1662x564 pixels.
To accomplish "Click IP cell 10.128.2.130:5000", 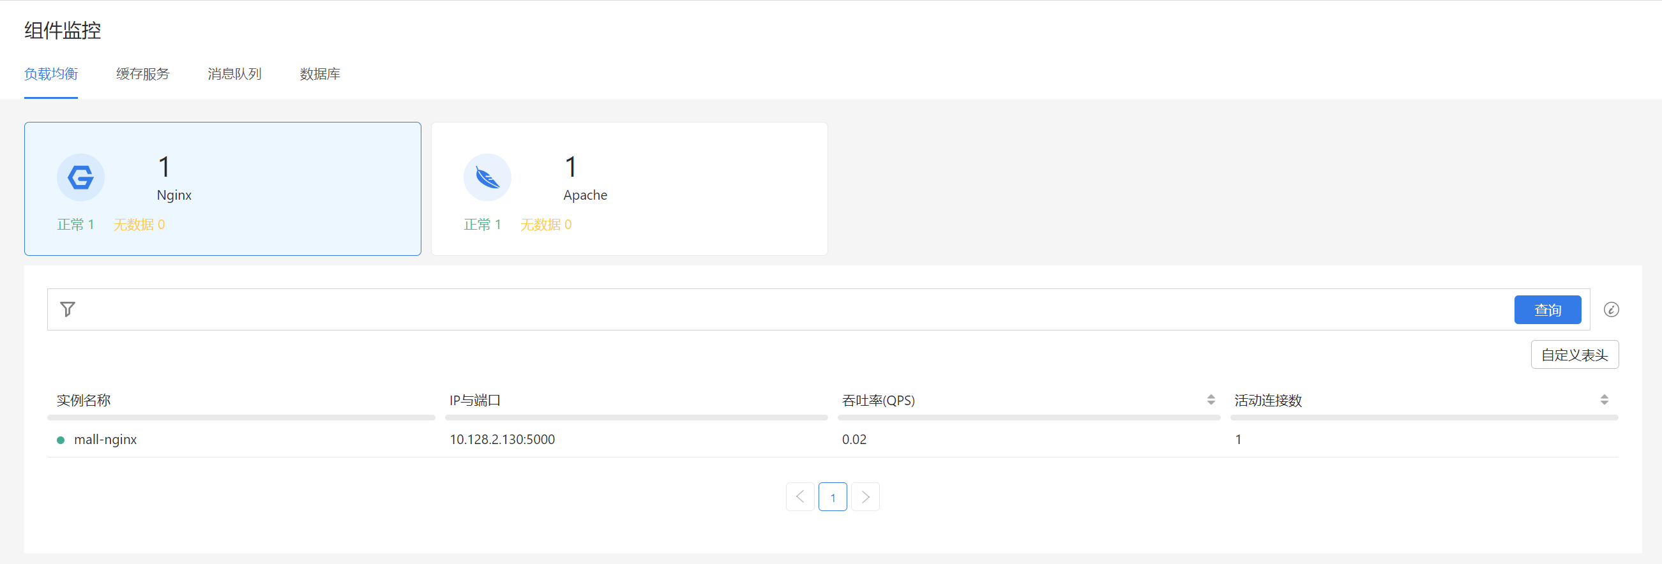I will pos(502,440).
